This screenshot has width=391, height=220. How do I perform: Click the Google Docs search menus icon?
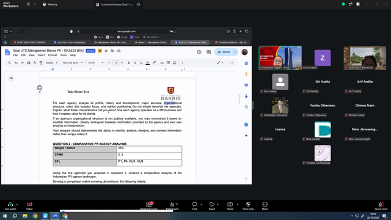(10, 63)
